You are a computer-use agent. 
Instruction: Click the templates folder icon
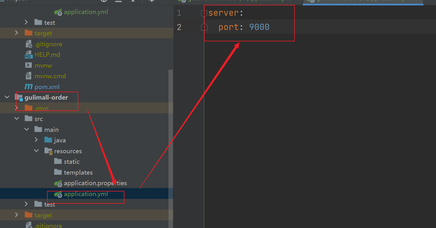tap(58, 172)
